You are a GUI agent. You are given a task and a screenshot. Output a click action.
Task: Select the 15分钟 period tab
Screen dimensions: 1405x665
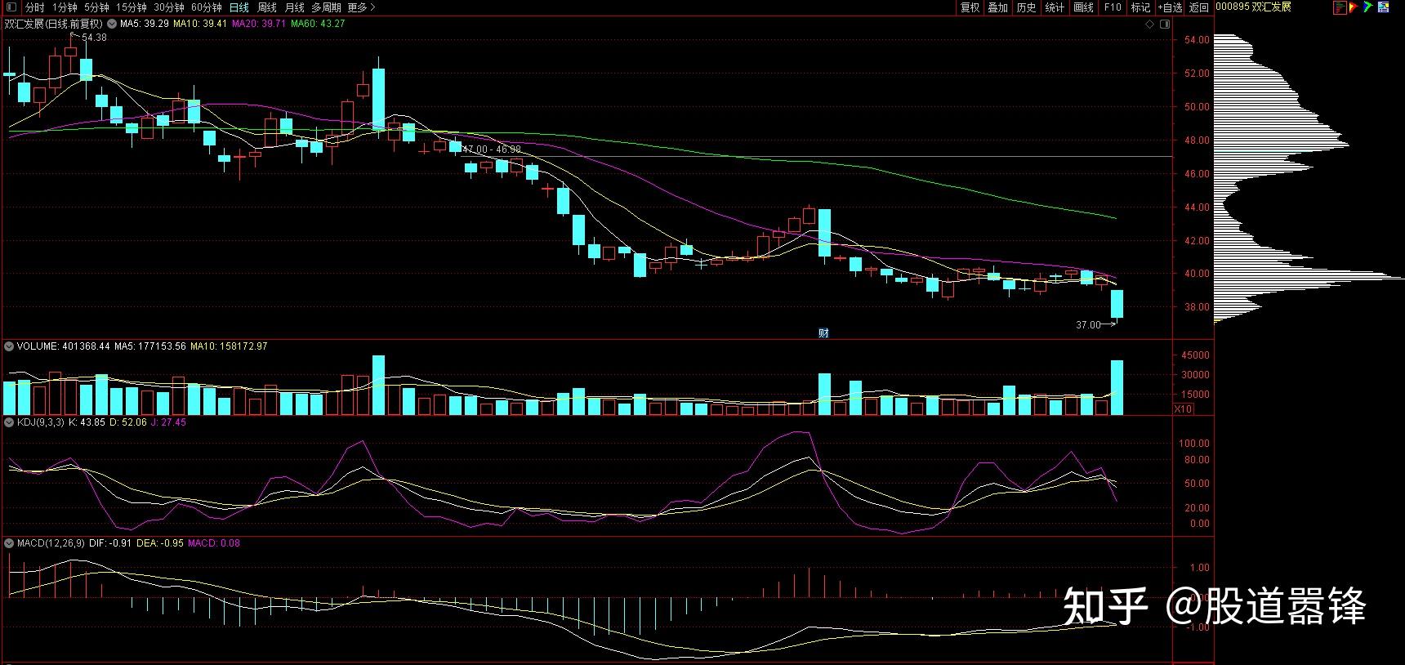(x=132, y=7)
